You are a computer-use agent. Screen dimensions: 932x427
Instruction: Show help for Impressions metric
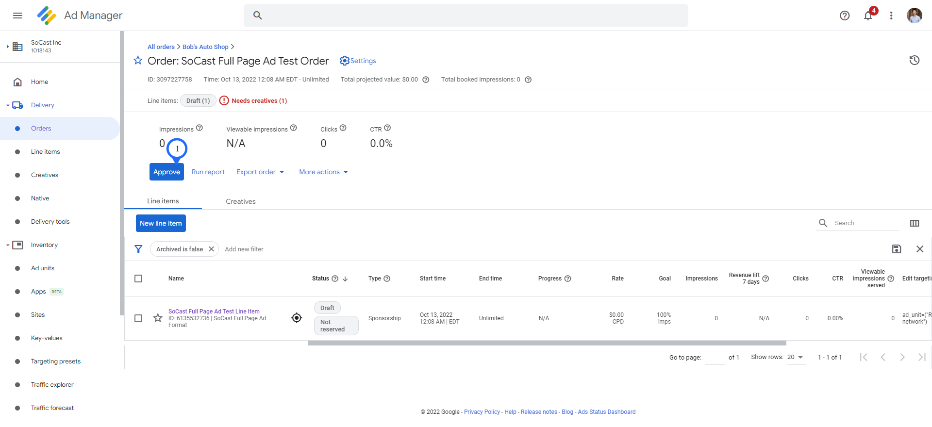pos(200,128)
